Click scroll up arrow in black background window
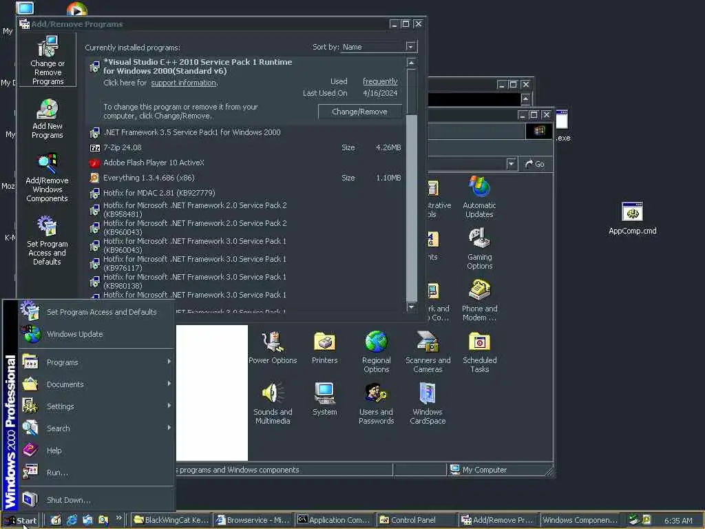705x529 pixels. point(525,99)
